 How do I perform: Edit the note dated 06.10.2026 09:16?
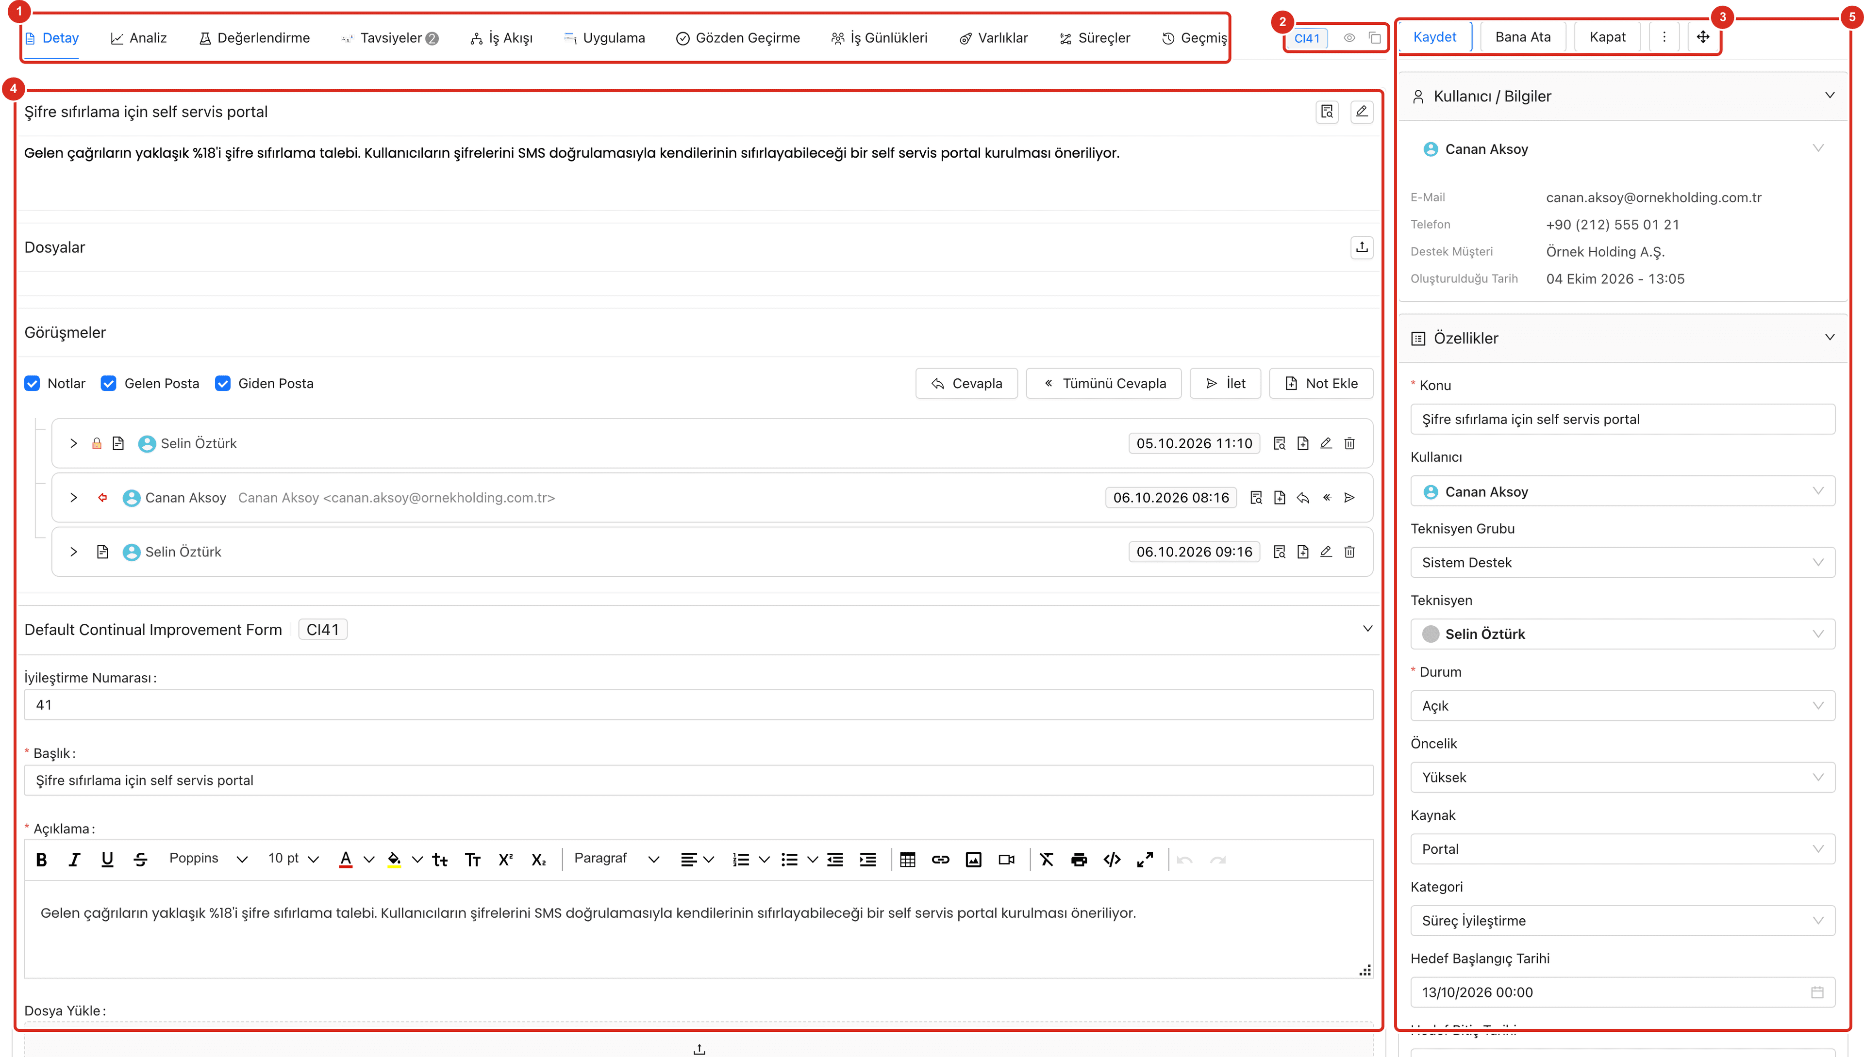(1326, 552)
